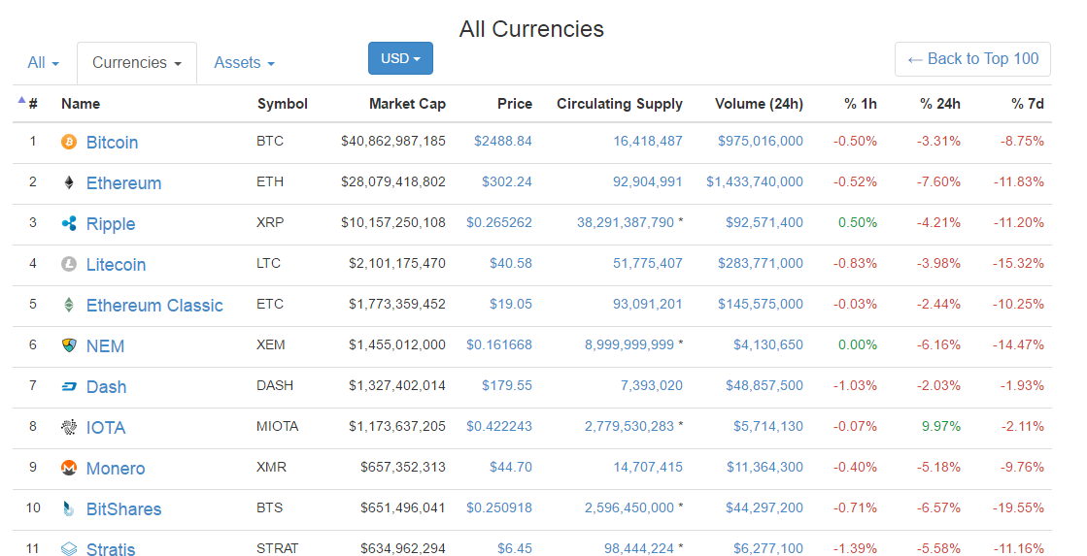The image size is (1087, 556).
Task: Open the Ripple name link
Action: (111, 224)
